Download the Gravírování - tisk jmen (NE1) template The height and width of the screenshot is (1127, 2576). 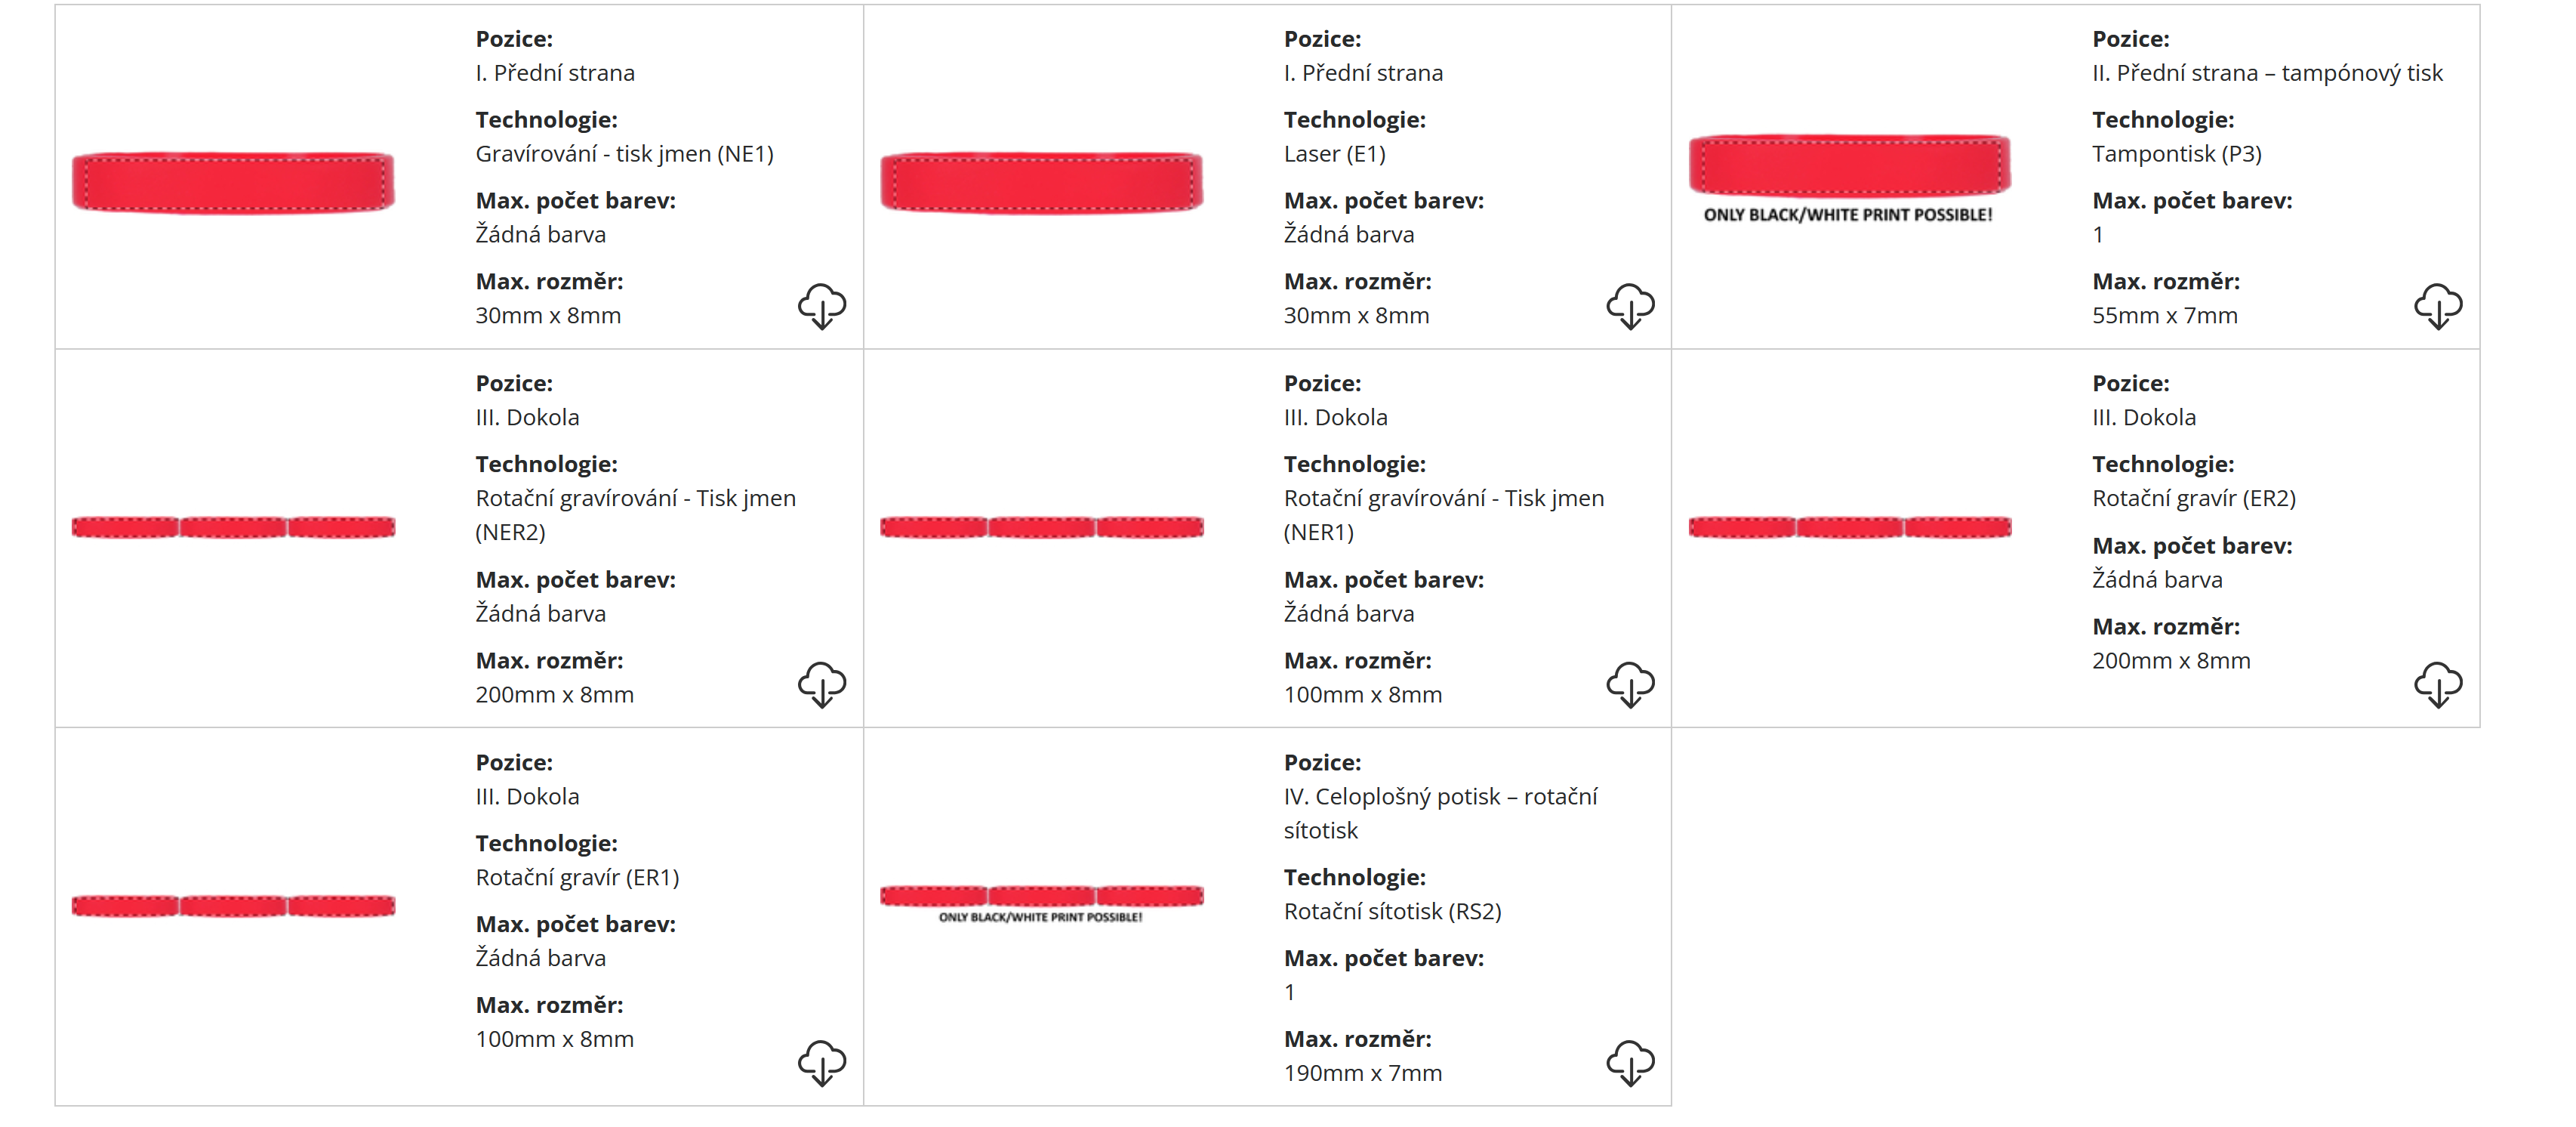(821, 305)
